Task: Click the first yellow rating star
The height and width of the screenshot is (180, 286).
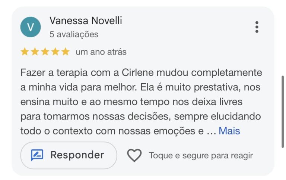Action: pos(25,52)
